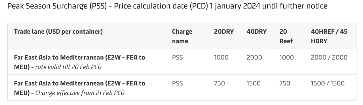The image size is (363, 105).
Task: Click the 40HREF / 45 HDRY header
Action: coord(329,36)
